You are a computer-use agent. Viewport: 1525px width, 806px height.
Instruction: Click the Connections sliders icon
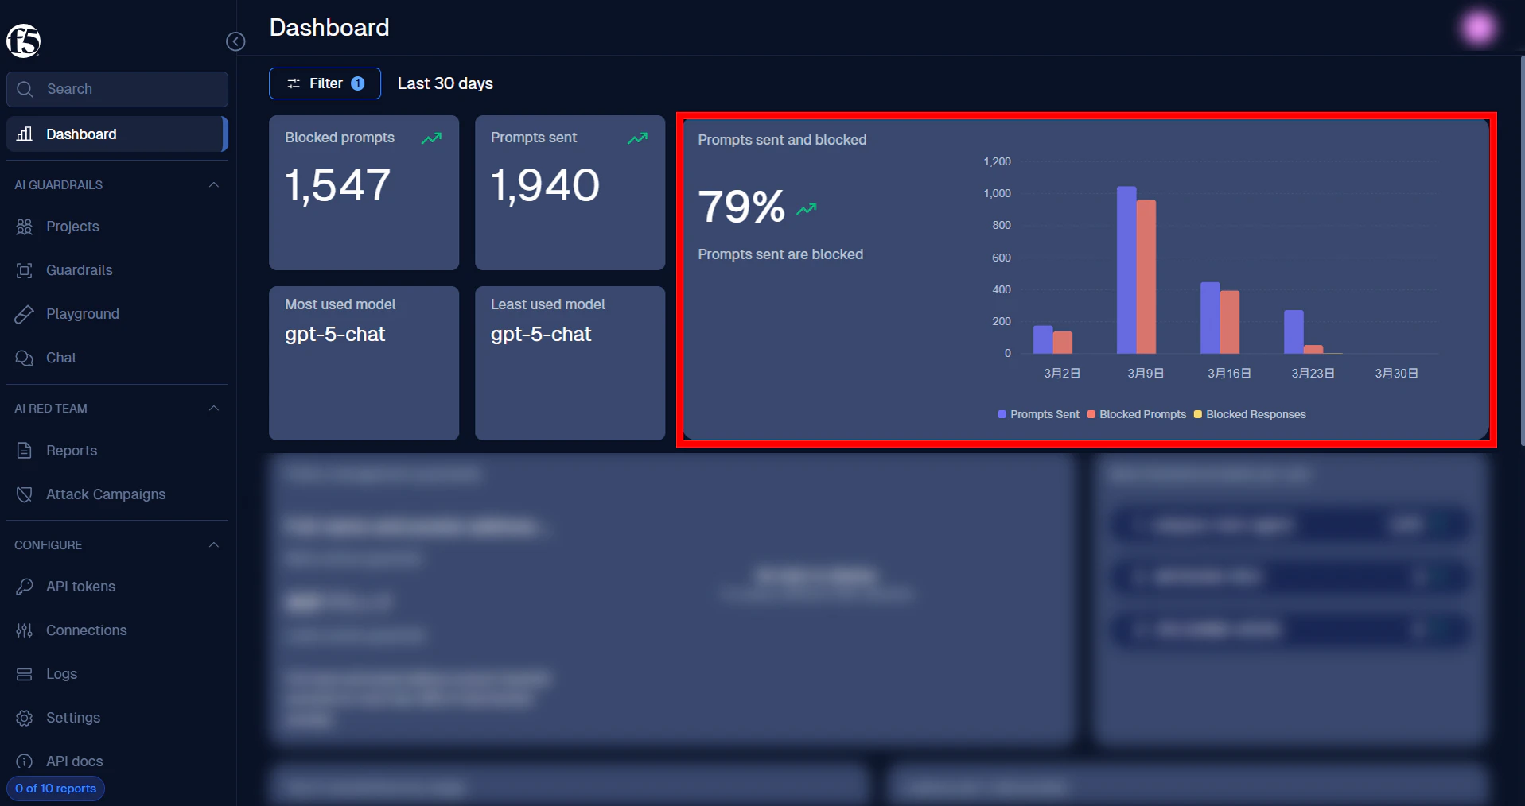point(25,630)
